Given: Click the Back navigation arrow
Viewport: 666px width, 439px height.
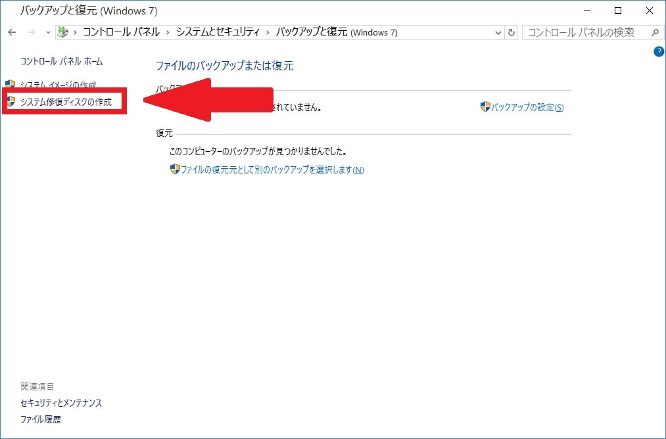Looking at the screenshot, I should (12, 32).
